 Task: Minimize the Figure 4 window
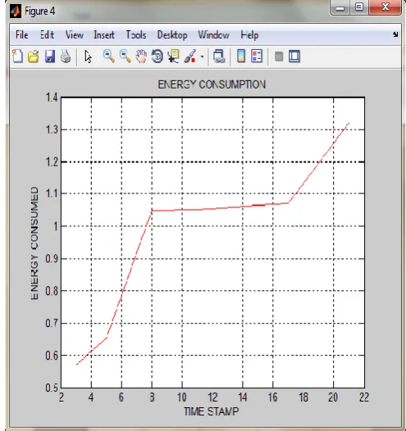point(340,7)
